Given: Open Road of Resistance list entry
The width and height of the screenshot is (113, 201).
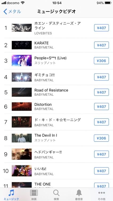Looking at the screenshot, I should (x=57, y=92).
